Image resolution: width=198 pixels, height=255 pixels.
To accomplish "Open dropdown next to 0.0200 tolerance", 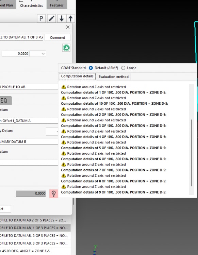I will 38,54.
